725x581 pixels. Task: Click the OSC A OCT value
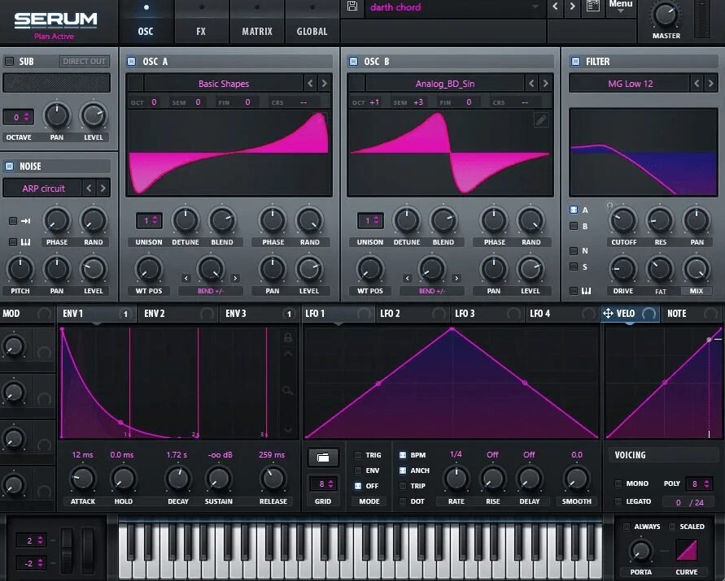point(154,102)
